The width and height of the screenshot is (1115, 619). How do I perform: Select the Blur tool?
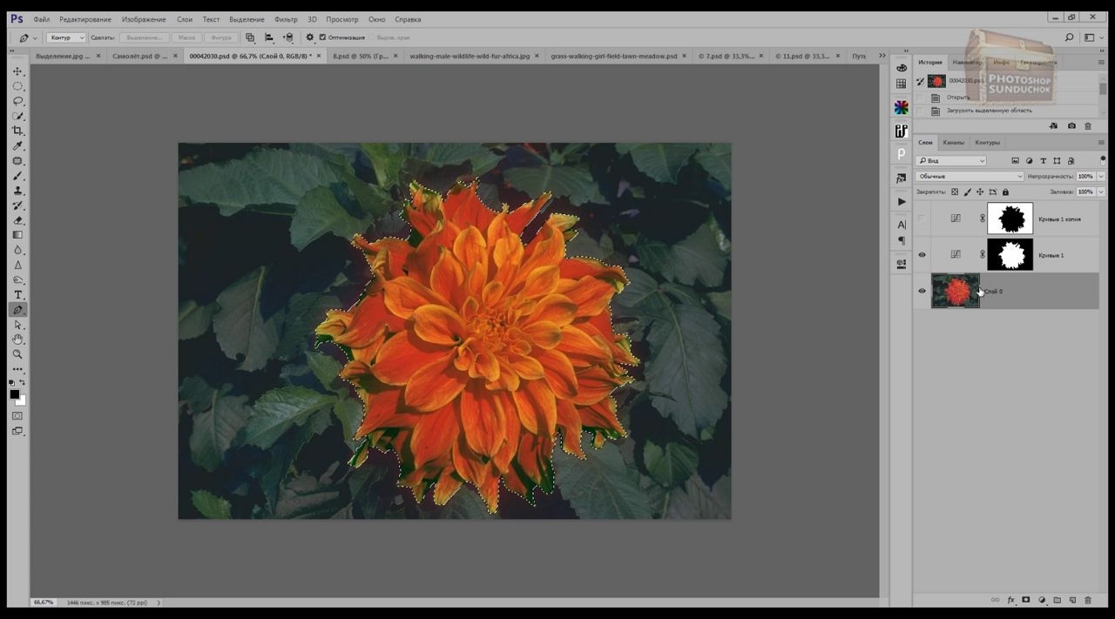point(17,250)
